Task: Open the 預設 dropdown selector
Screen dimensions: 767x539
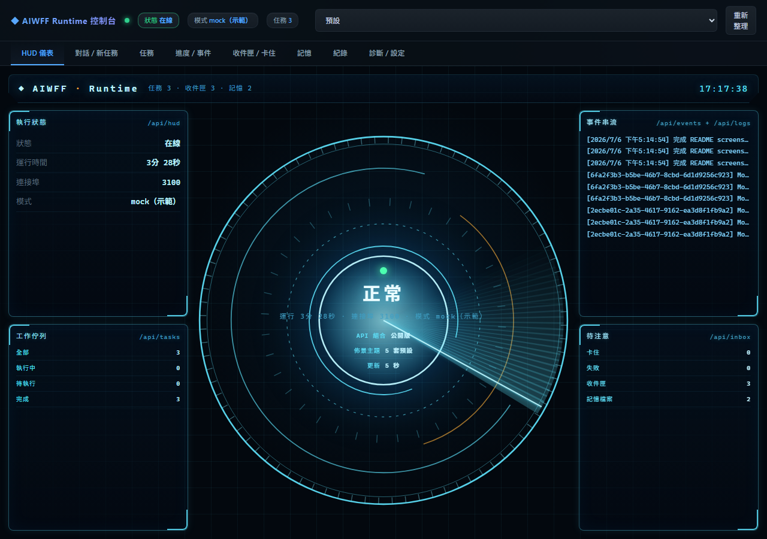Action: (x=516, y=20)
